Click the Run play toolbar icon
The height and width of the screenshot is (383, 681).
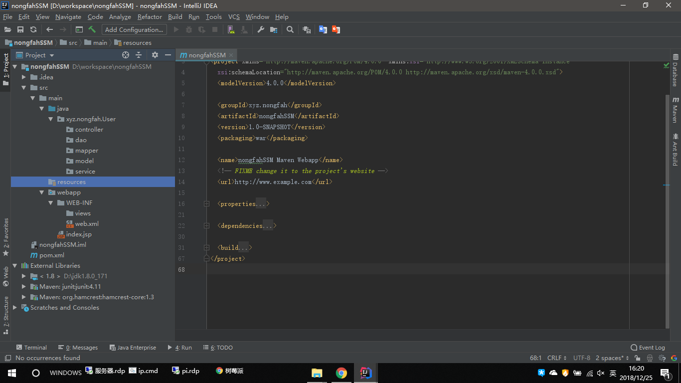176,29
